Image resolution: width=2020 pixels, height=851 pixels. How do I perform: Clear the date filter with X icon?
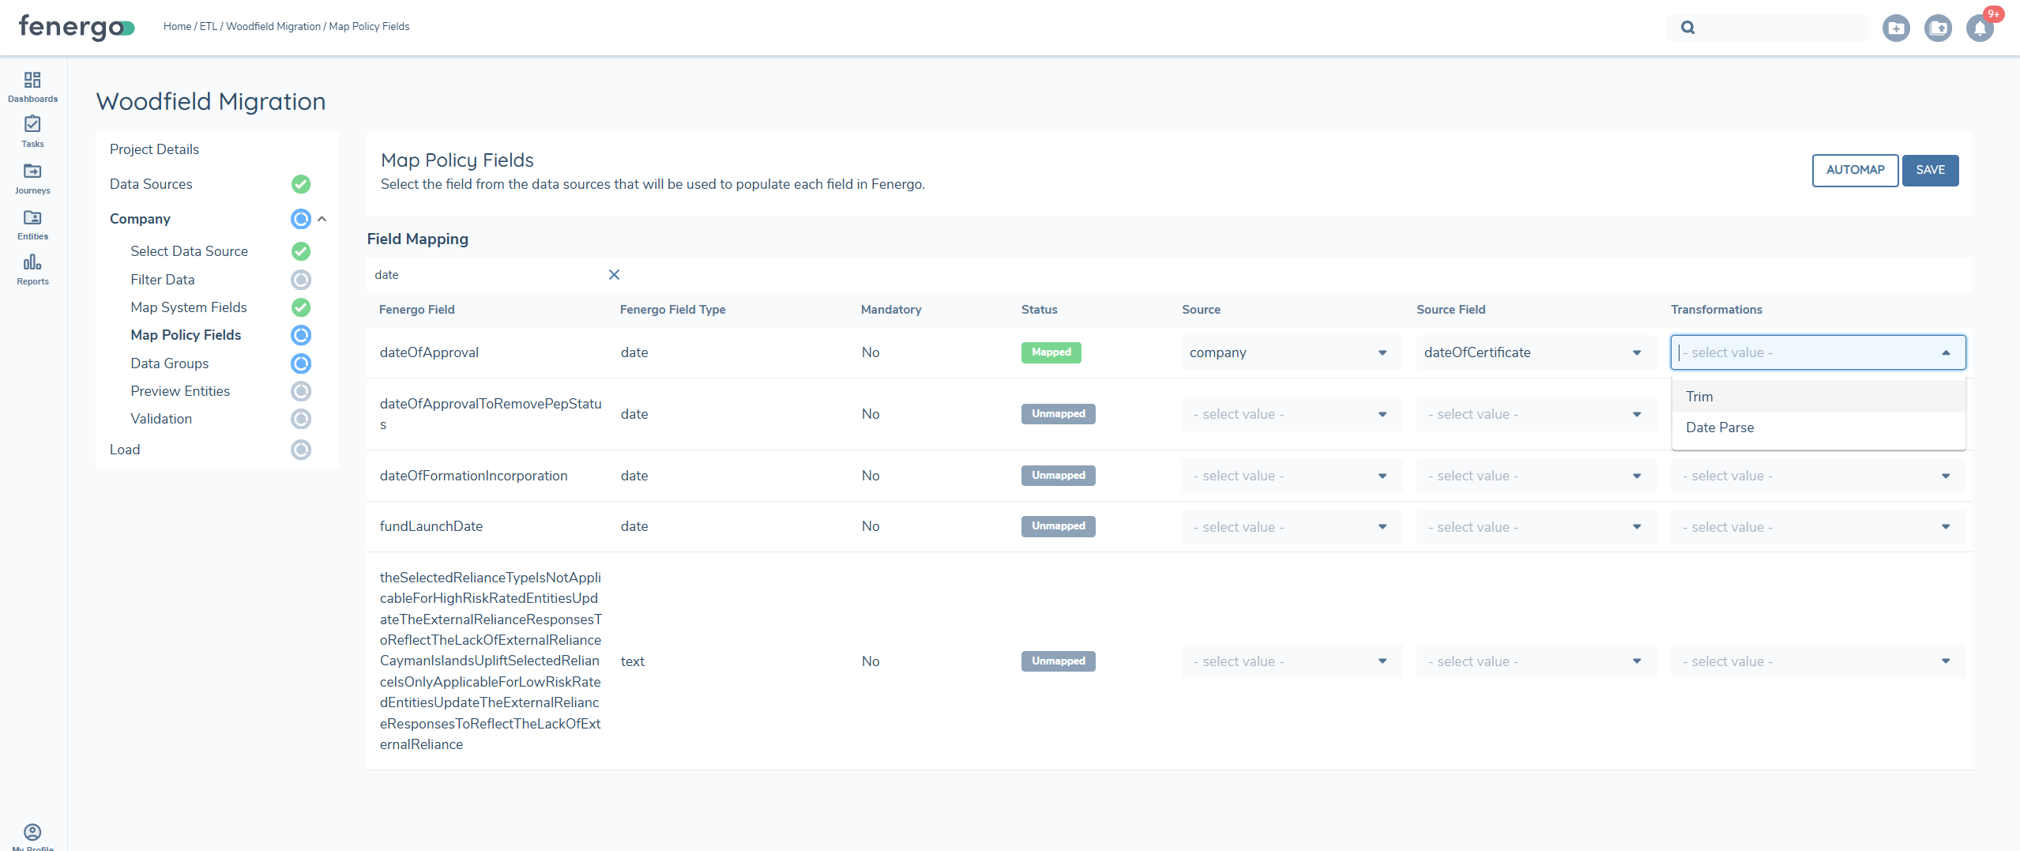pyautogui.click(x=614, y=275)
